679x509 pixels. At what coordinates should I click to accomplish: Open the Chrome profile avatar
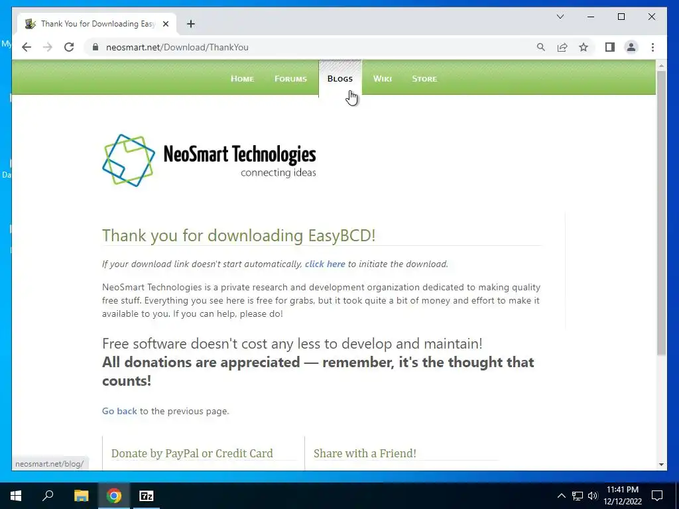click(x=631, y=47)
